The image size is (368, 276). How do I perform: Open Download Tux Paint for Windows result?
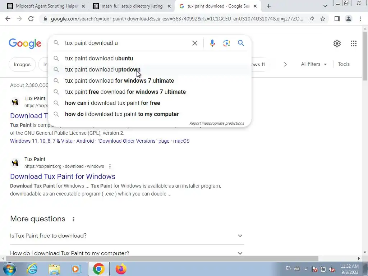[63, 176]
